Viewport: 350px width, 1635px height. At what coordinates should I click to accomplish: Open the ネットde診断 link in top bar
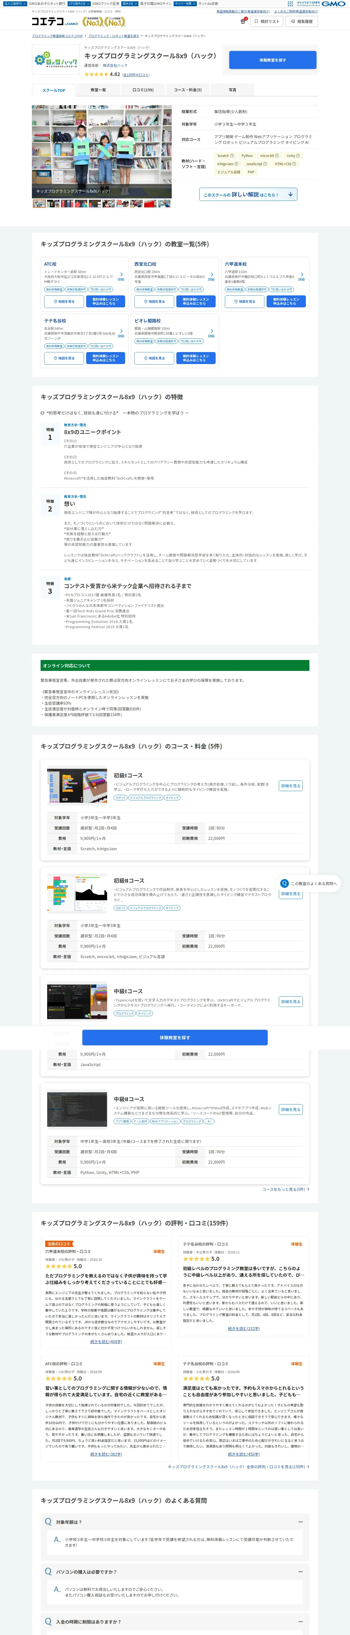pyautogui.click(x=208, y=4)
